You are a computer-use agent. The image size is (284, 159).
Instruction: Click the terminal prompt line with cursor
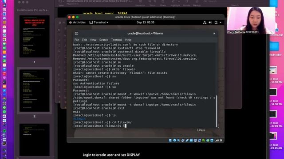[x=99, y=126]
